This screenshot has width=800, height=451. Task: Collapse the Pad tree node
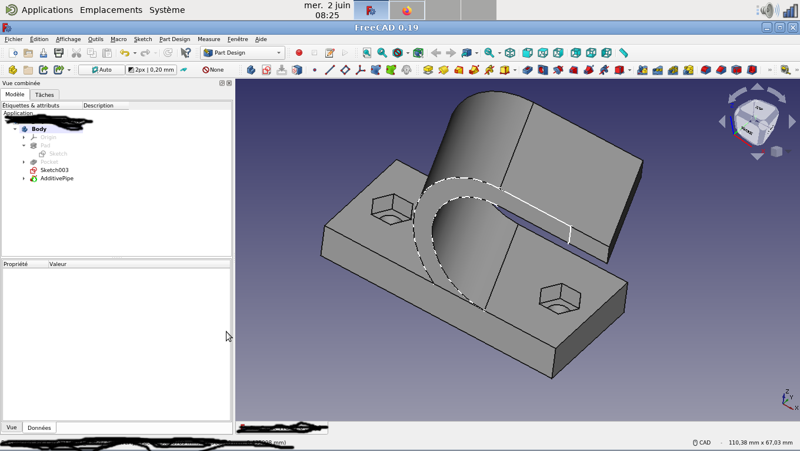(x=24, y=146)
